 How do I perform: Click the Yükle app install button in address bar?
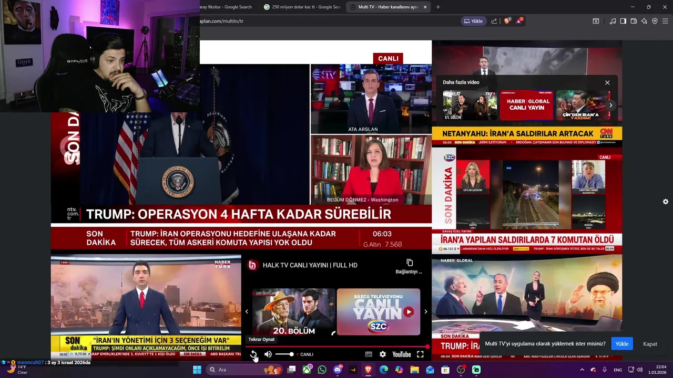[x=473, y=21]
